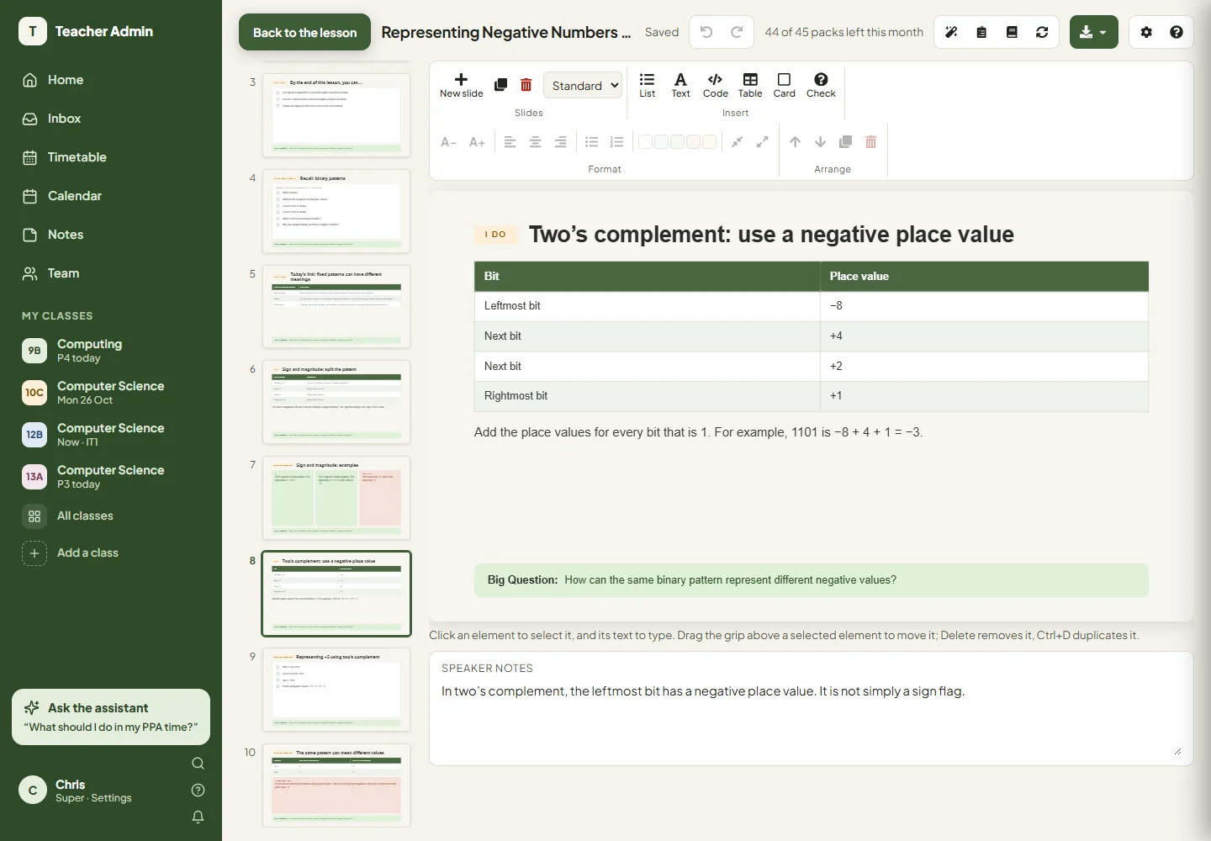Click the magic wand icon in top bar
The image size is (1211, 841).
coord(951,32)
